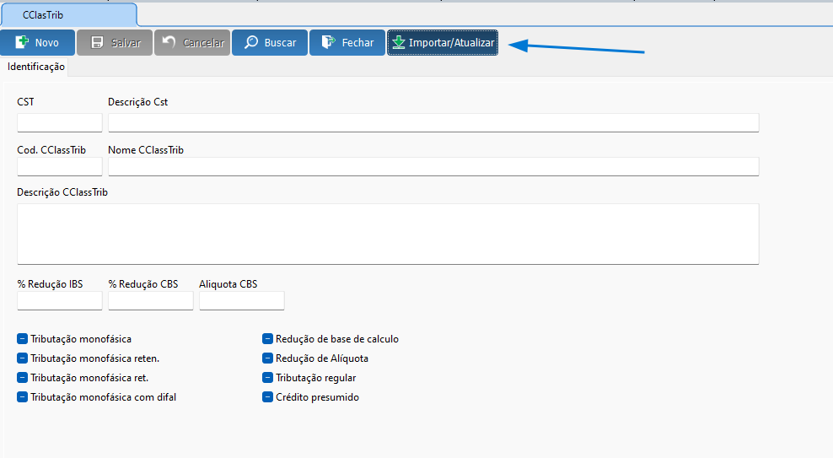The width and height of the screenshot is (833, 458).
Task: Click the Aliquota CBS field
Action: [241, 301]
